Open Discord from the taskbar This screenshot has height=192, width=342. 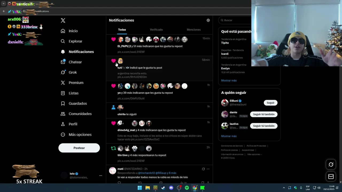click(x=171, y=188)
